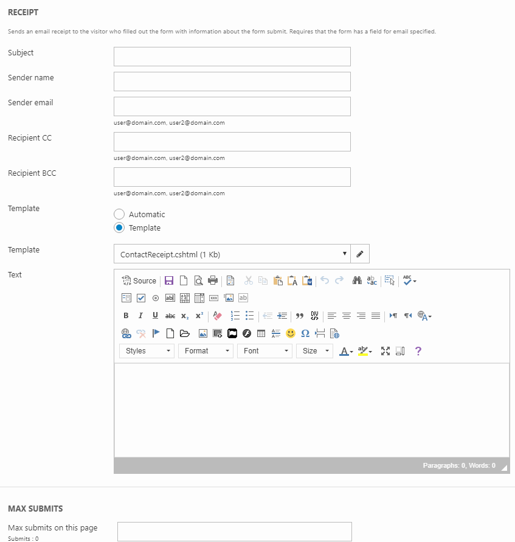This screenshot has height=542, width=515.
Task: Click the edit template pencil button
Action: point(360,254)
